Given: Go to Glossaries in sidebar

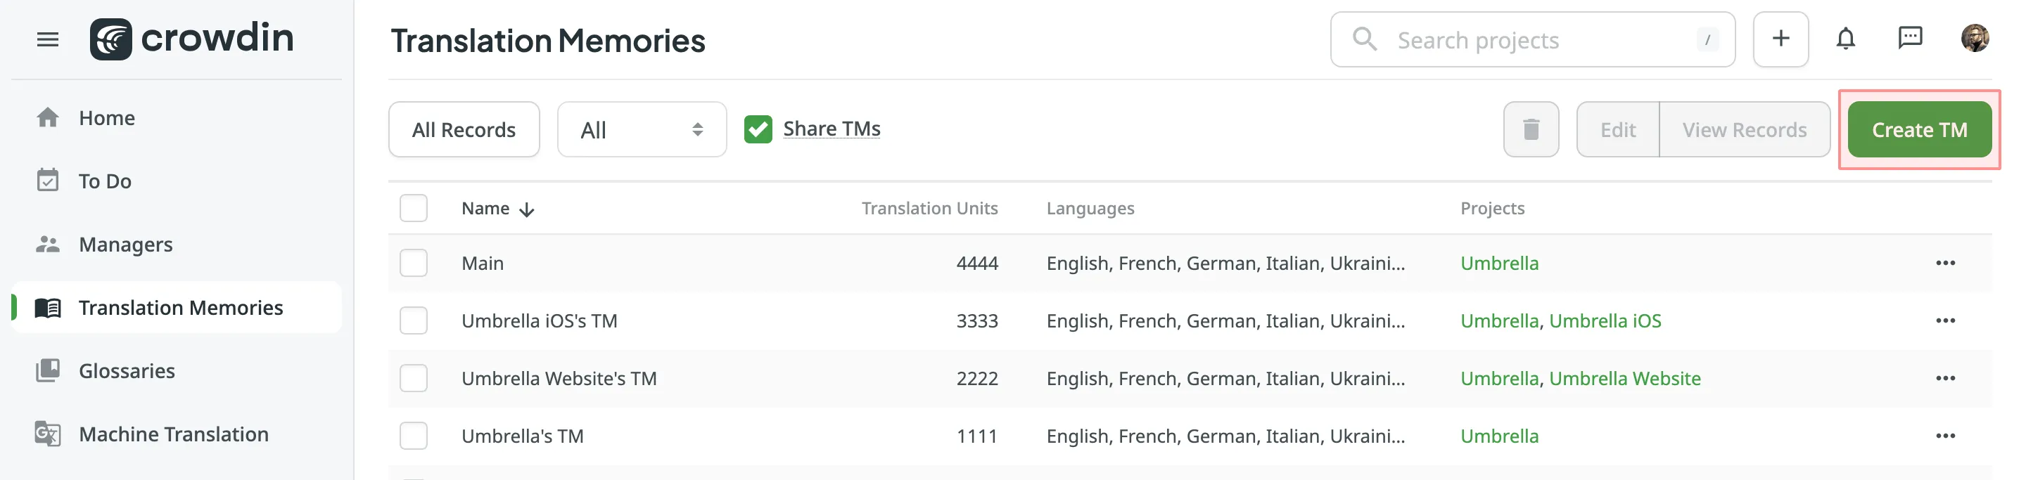Looking at the screenshot, I should (x=127, y=371).
